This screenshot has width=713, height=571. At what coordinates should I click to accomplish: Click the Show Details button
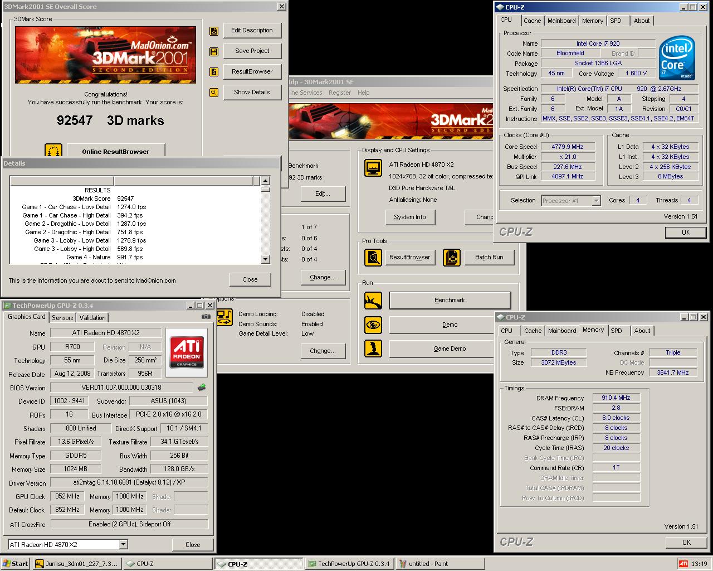252,93
